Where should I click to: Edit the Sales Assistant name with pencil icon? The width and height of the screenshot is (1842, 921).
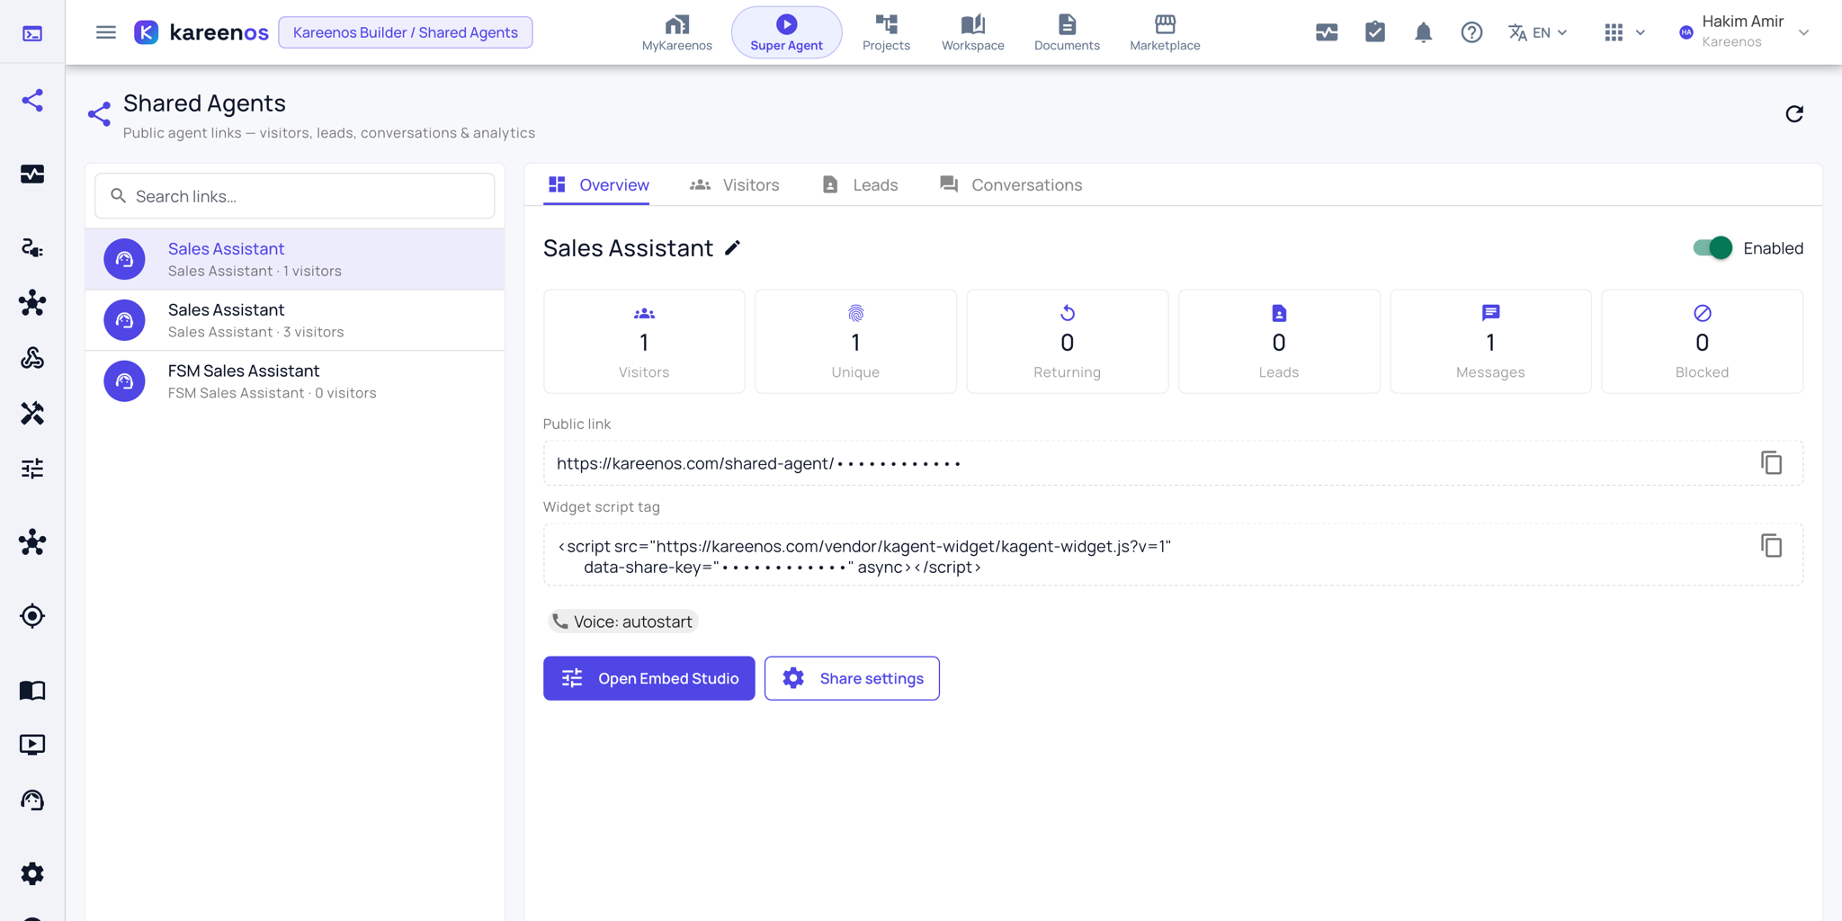click(733, 248)
